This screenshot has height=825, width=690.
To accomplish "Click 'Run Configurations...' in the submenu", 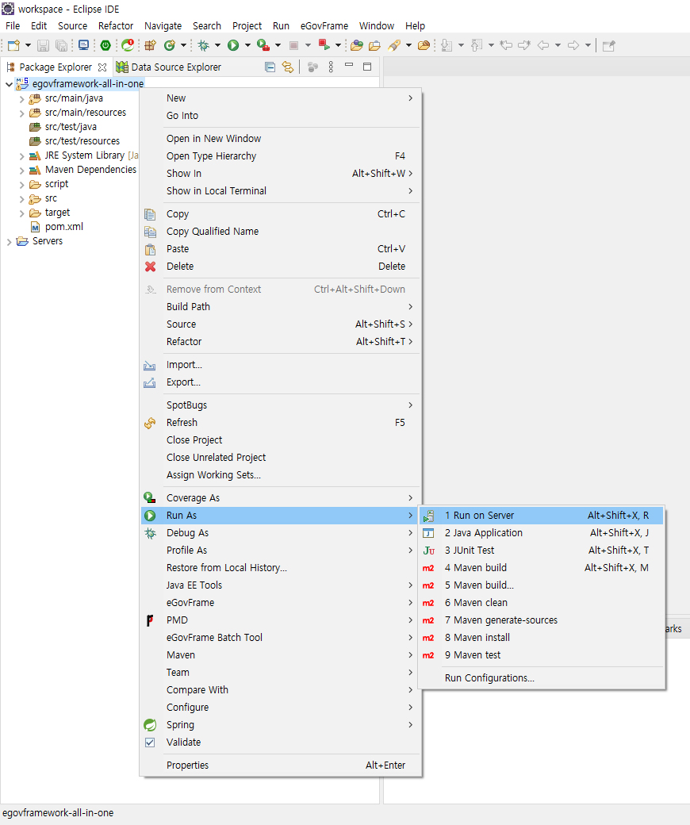I will pyautogui.click(x=489, y=678).
